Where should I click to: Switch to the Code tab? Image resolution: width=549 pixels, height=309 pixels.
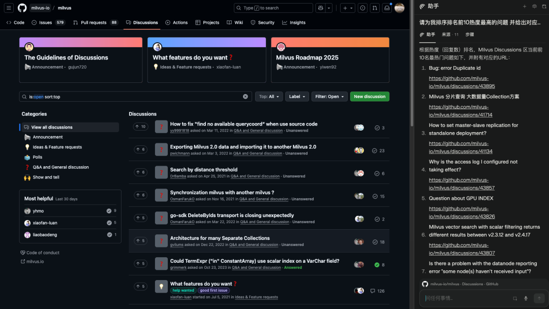(15, 22)
